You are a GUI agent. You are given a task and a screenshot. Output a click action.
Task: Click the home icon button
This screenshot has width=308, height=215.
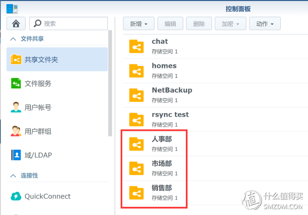(16, 24)
